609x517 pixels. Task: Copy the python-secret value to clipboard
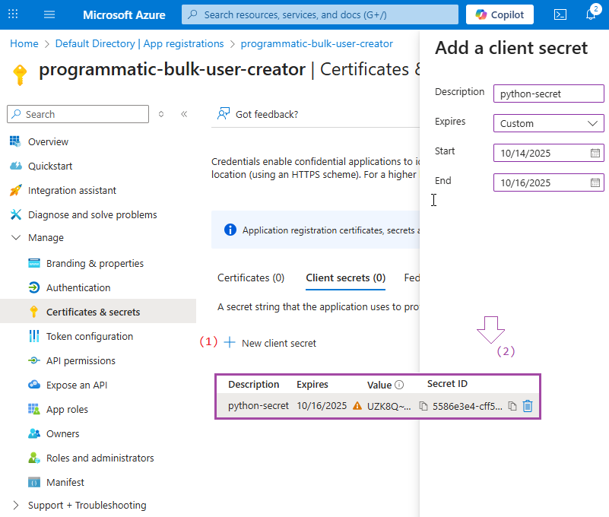click(423, 406)
